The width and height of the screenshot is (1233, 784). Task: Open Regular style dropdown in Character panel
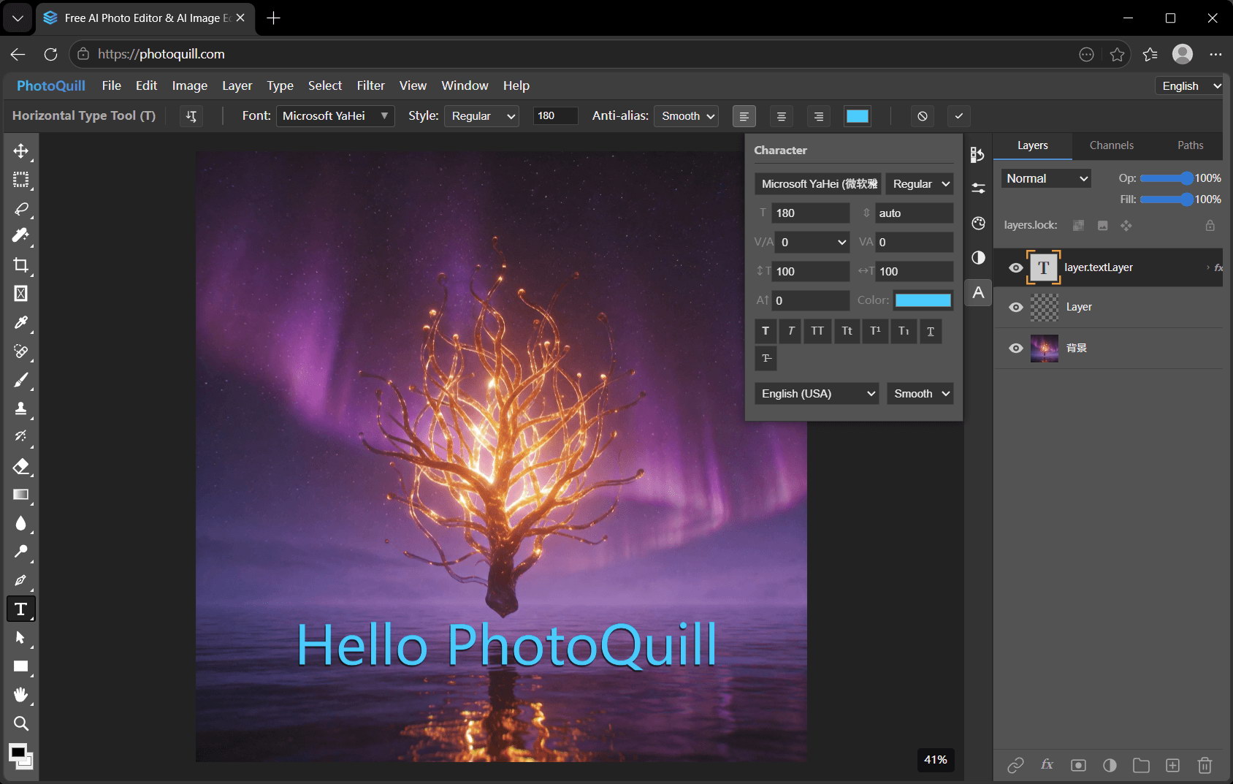click(x=920, y=184)
